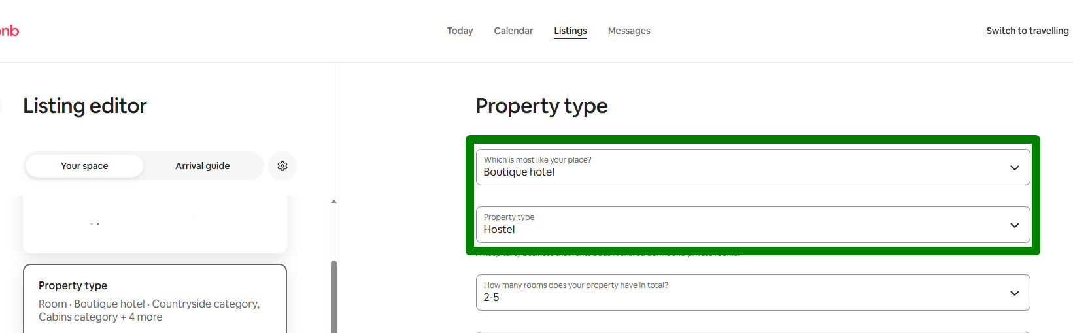Click the Airbnb logo
Screen dimensions: 1073x333
coord(9,31)
